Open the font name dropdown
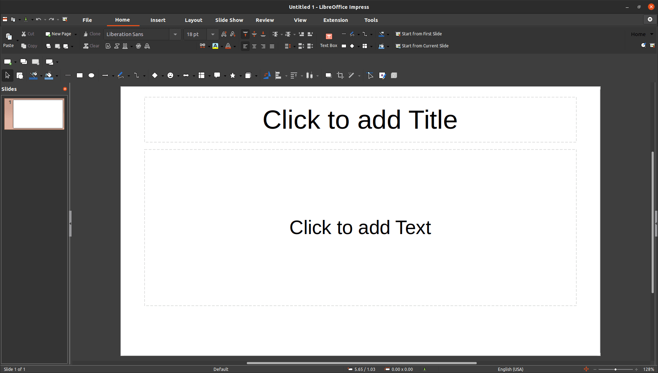Viewport: 658px width, 373px height. [x=175, y=34]
